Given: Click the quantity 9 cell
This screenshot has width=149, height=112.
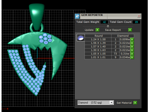Looking at the screenshot, I should [x=115, y=57].
